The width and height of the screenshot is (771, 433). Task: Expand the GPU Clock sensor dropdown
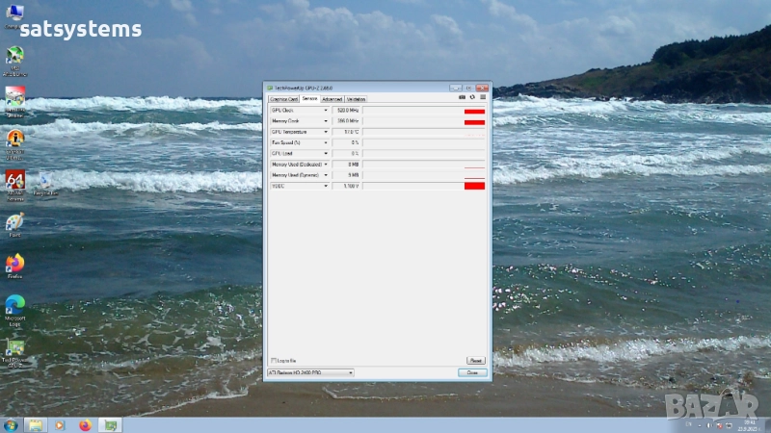pyautogui.click(x=326, y=111)
